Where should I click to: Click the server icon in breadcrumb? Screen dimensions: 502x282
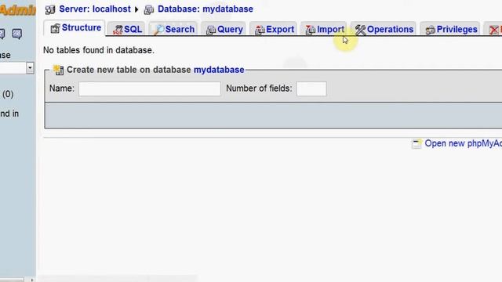tap(50, 9)
